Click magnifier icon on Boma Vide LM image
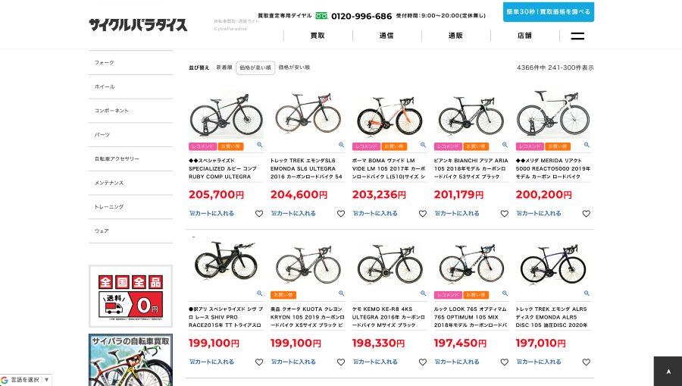This screenshot has height=386, width=682. tap(423, 145)
